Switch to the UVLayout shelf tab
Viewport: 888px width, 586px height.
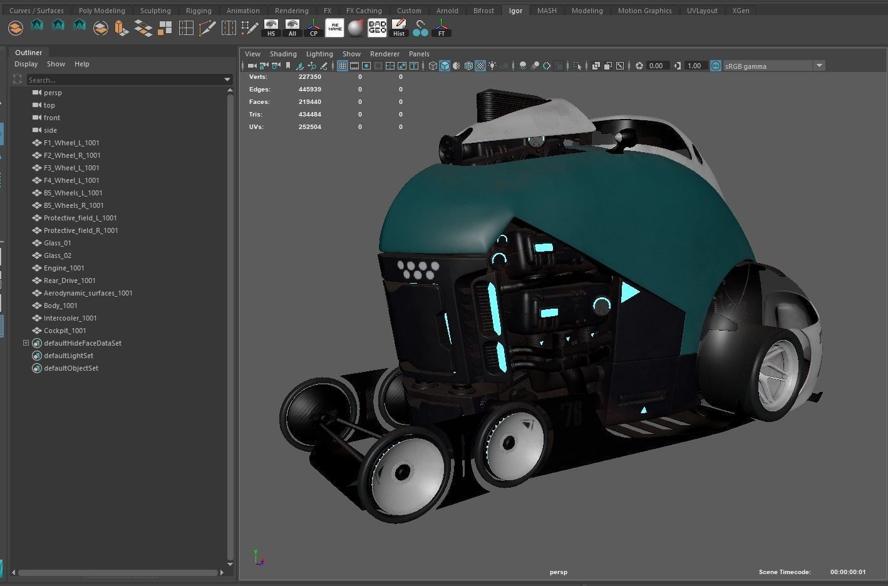click(x=702, y=11)
